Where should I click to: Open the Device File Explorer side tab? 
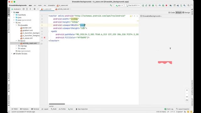click(192, 88)
